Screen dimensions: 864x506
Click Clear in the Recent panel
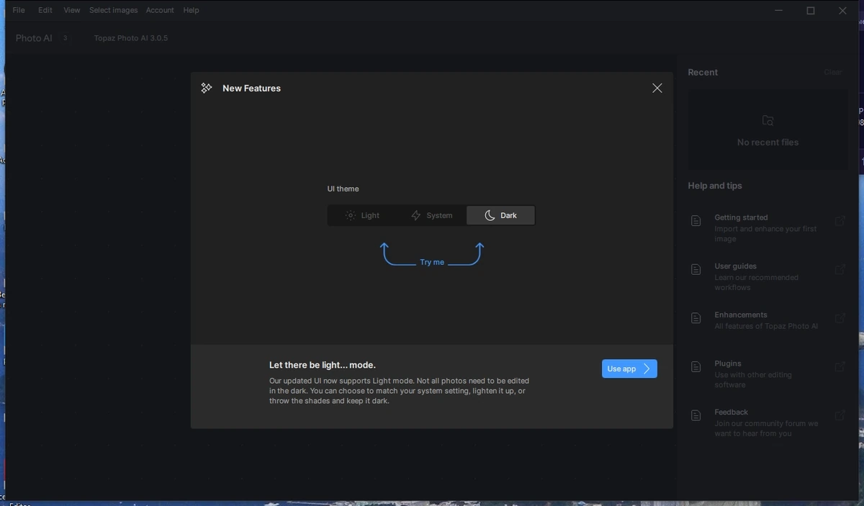click(x=833, y=72)
